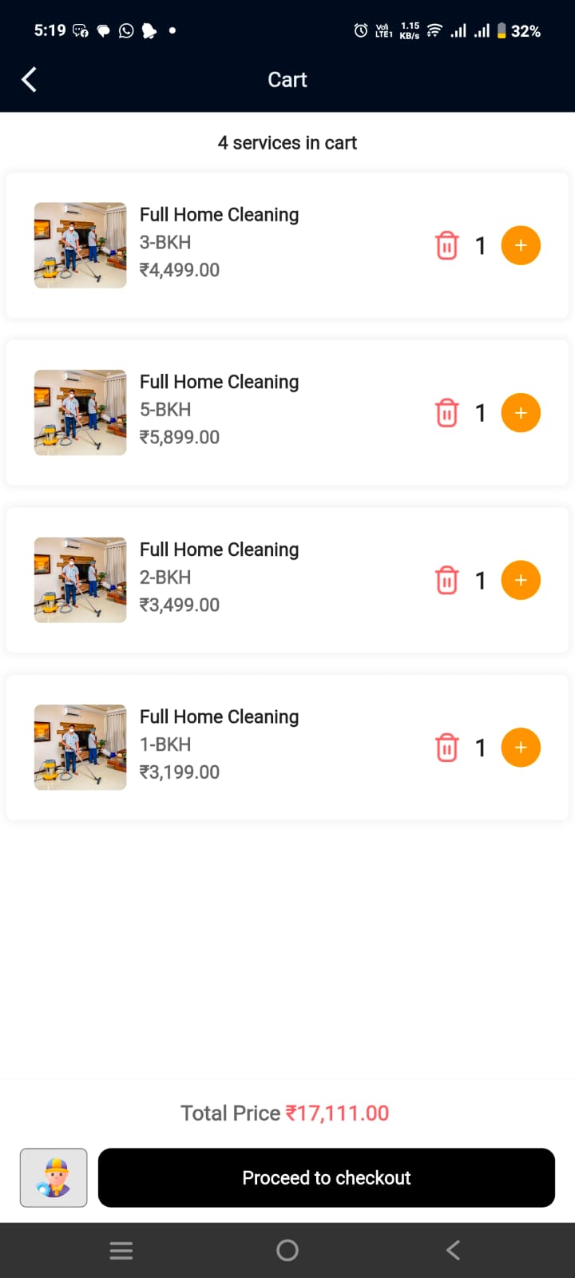Add one more 5-BKH cleaning
The height and width of the screenshot is (1278, 575).
click(521, 413)
